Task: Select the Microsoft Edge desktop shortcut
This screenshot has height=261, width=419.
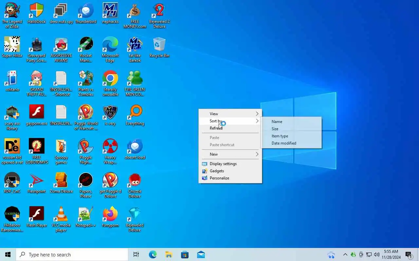Action: [x=110, y=49]
